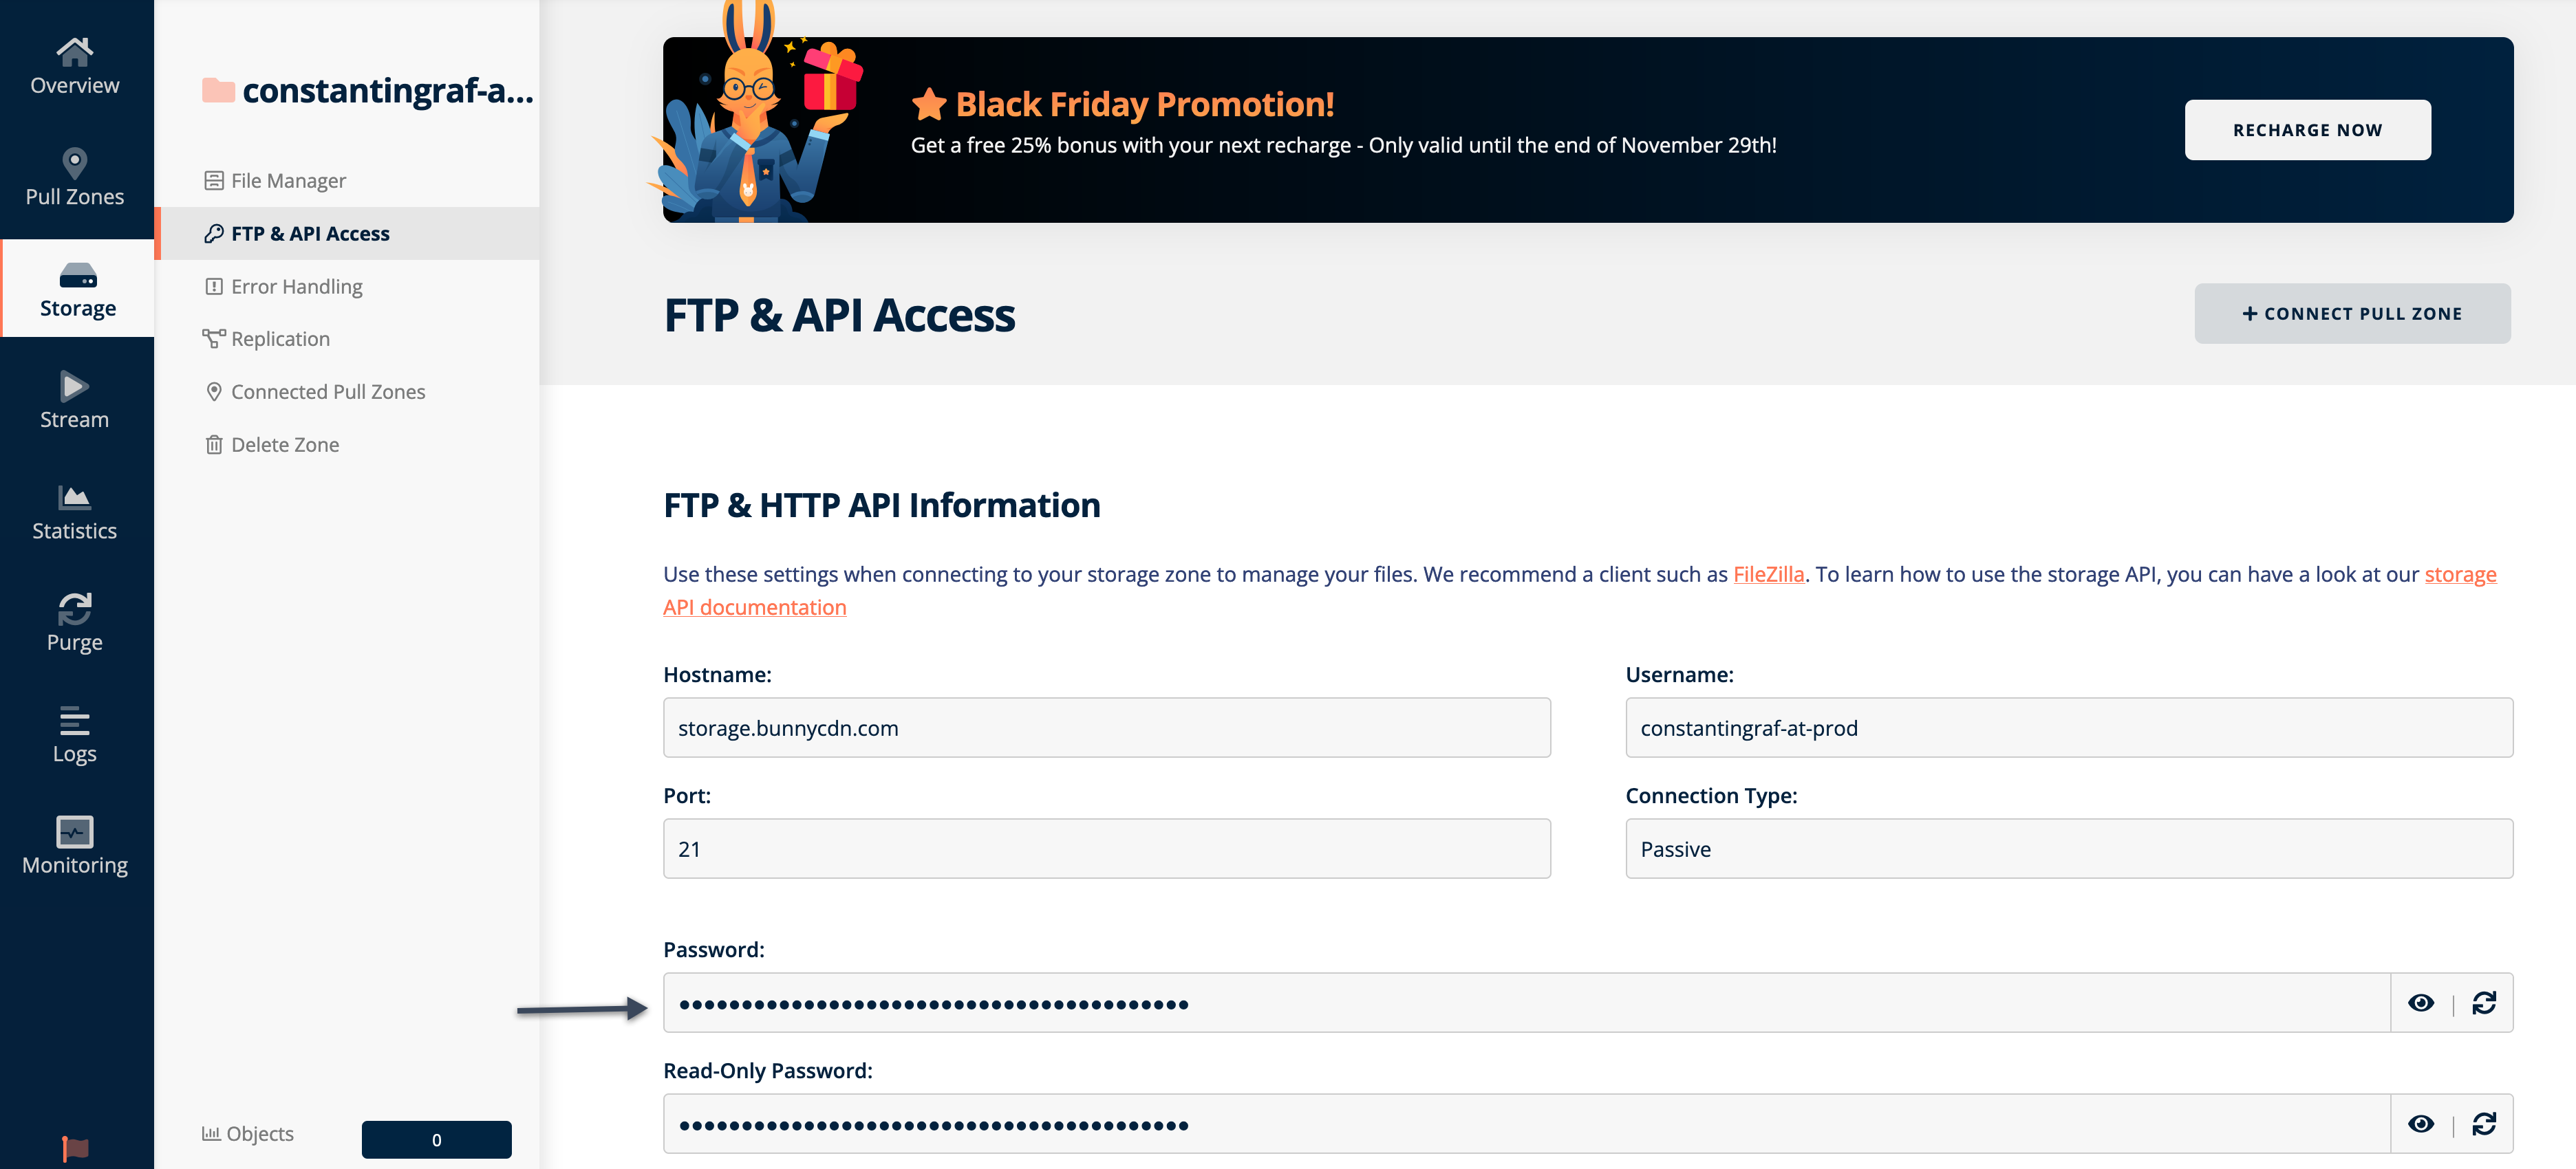Navigate to Error Handling settings

click(x=296, y=284)
